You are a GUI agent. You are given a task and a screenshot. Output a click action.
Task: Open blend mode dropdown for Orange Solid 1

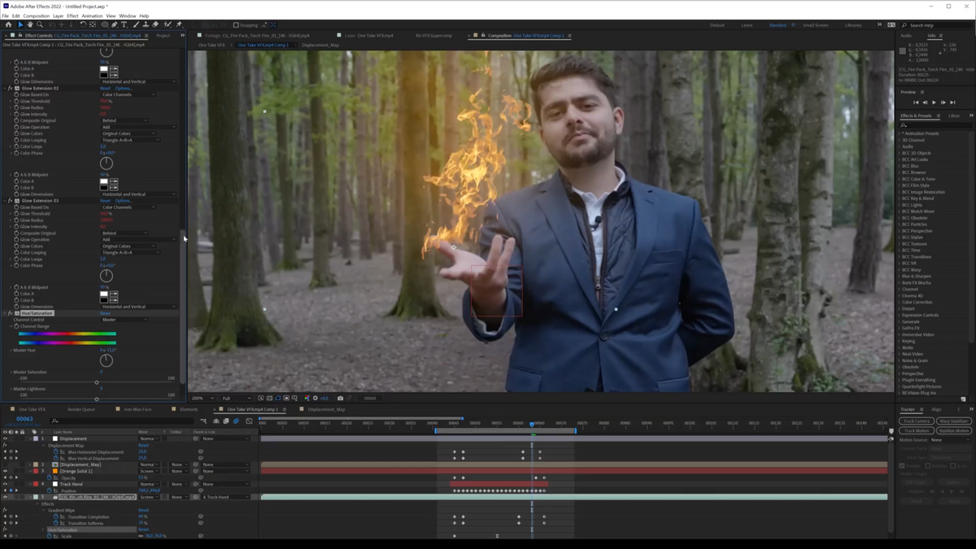[x=150, y=472]
